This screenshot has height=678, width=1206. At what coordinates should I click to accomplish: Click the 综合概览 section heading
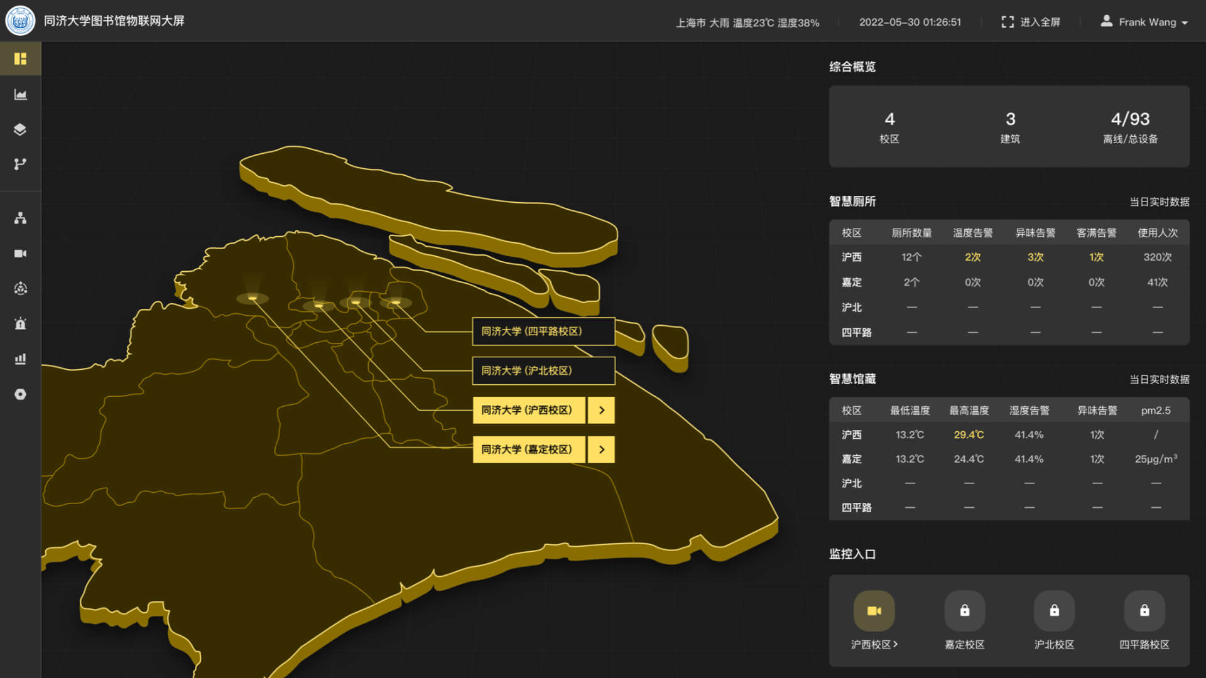click(852, 67)
